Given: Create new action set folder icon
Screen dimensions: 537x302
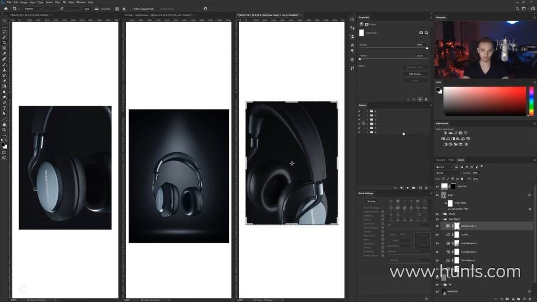Looking at the screenshot, I should click(x=414, y=188).
